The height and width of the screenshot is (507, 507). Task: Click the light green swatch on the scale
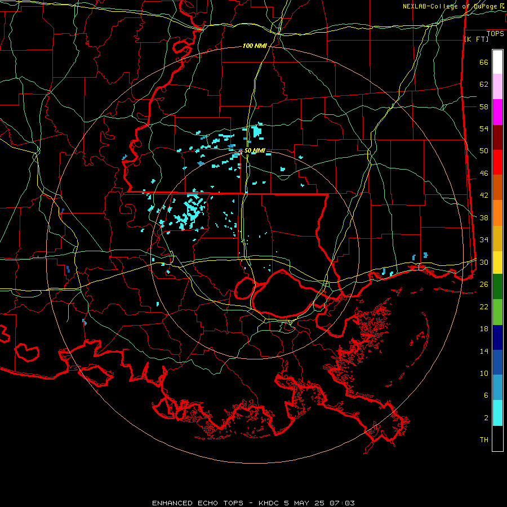(x=497, y=312)
